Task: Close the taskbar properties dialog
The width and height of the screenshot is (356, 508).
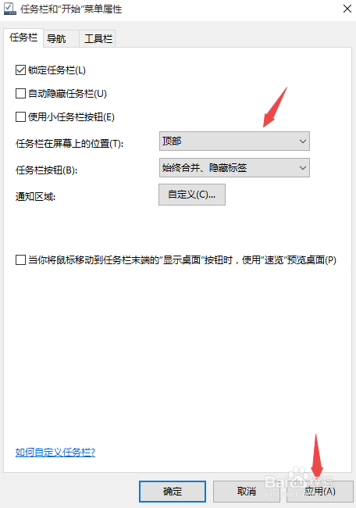Action: (x=347, y=9)
